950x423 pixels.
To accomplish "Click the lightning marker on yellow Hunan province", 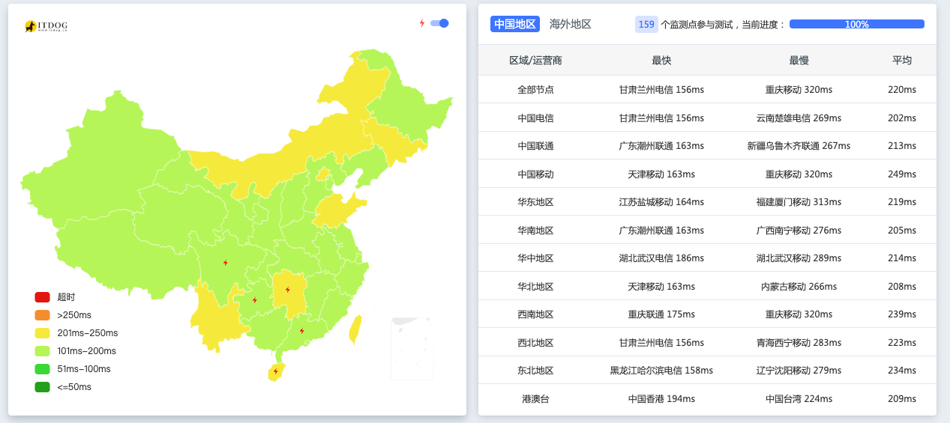I will pos(287,290).
